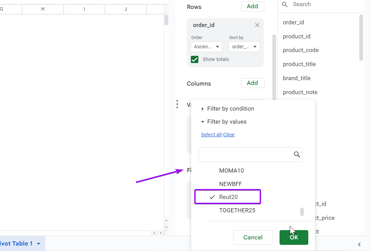Image resolution: width=371 pixels, height=251 pixels.
Task: Select column J header
Action: [126, 9]
